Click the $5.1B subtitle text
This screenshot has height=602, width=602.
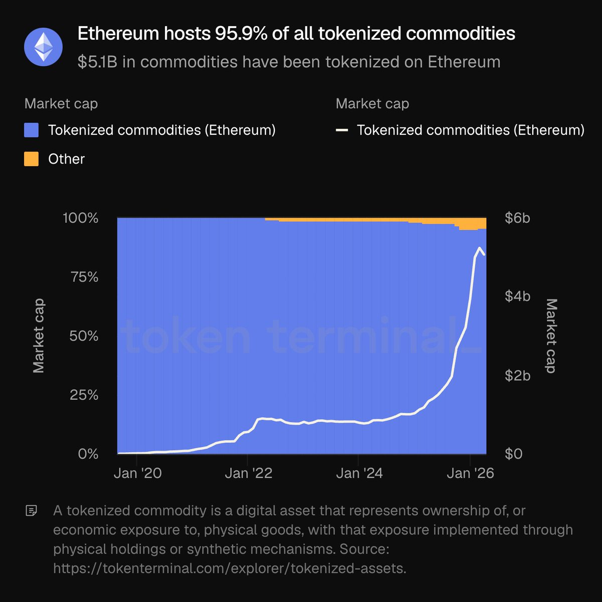point(289,62)
